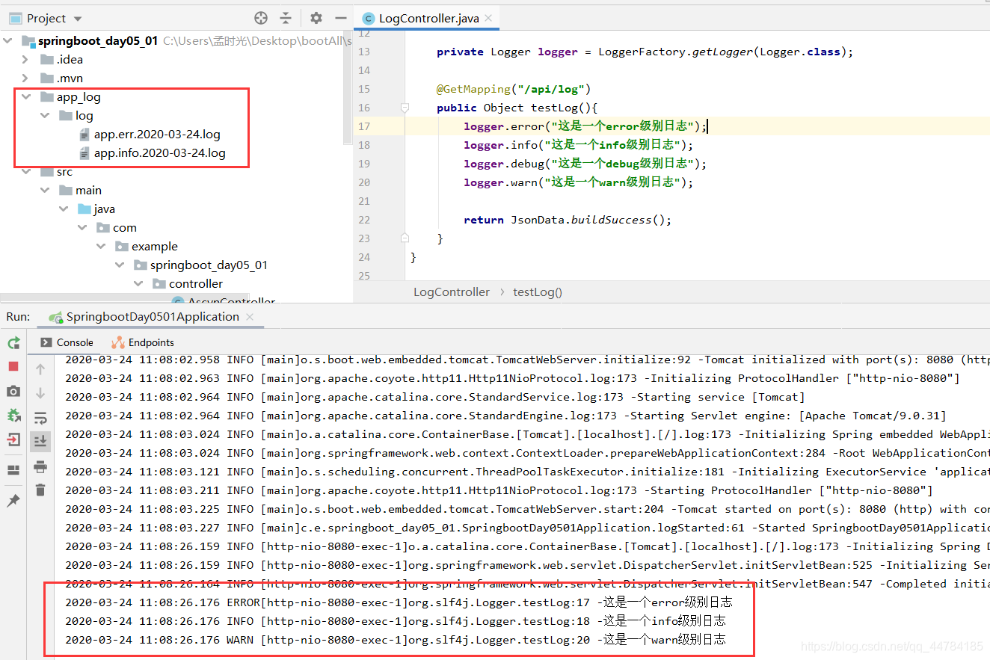Screen dimensions: 990x660
Task: Click the return JsonData.buildSuccess() line
Action: point(568,220)
